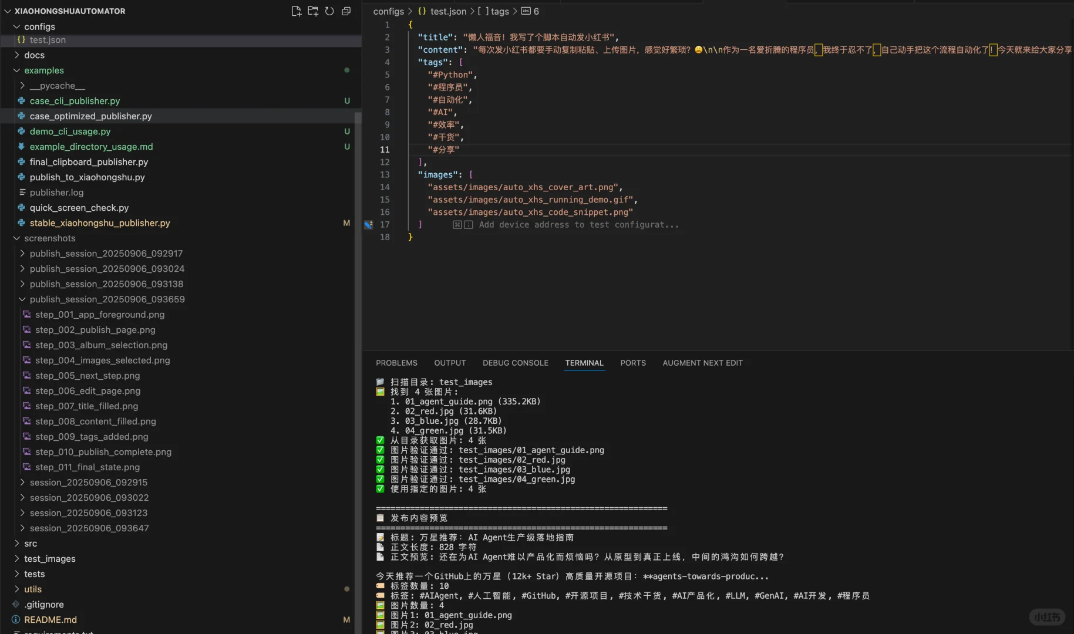
Task: Click the "#Python" tag string in editor
Action: coord(450,75)
